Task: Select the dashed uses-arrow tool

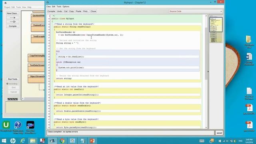Action: pyautogui.click(x=12, y=18)
